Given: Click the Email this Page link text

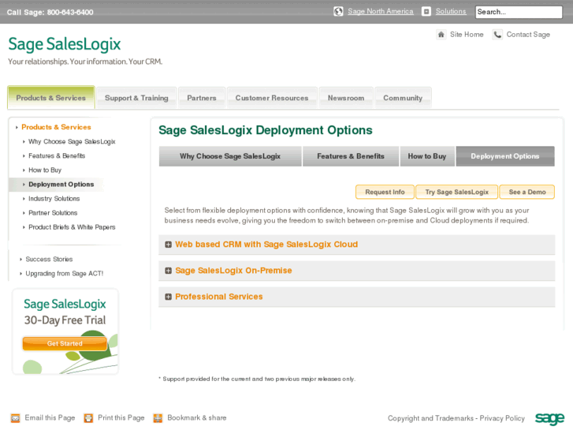Looking at the screenshot, I should click(x=50, y=418).
